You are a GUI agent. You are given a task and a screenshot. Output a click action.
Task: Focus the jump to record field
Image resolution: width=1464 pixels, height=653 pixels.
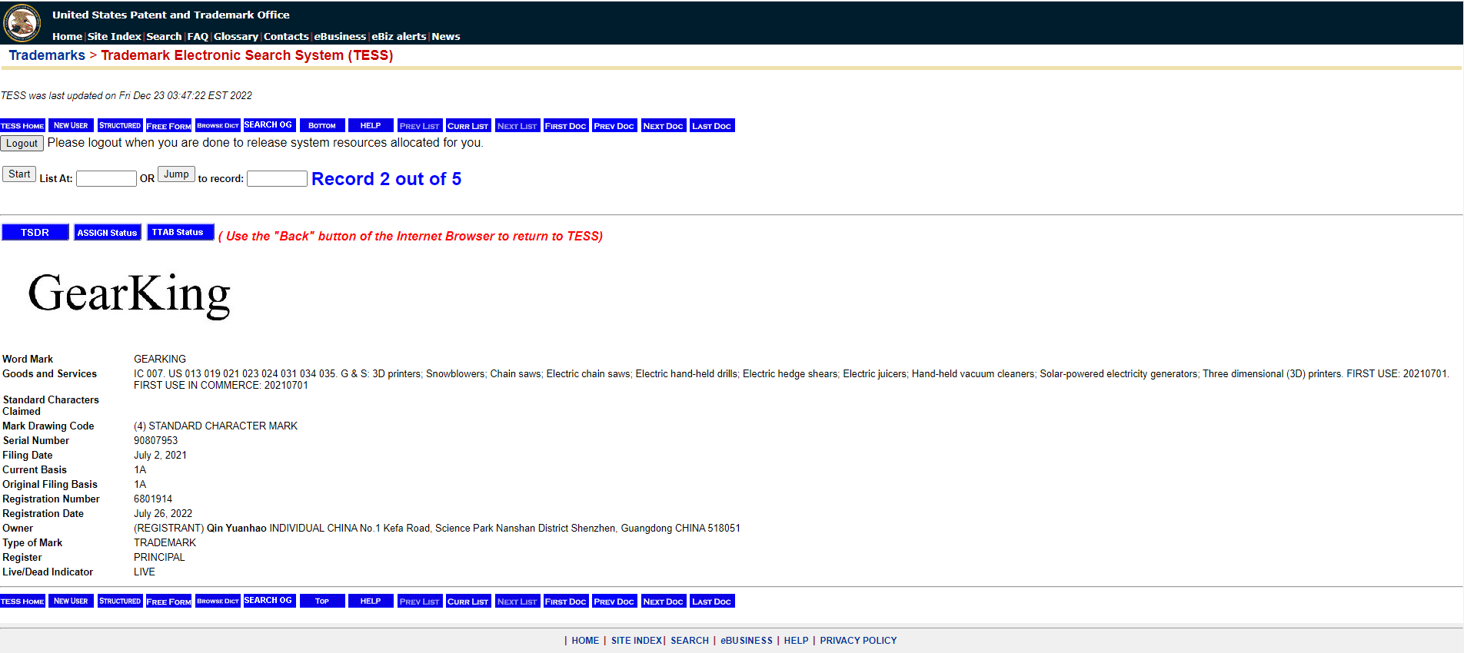click(277, 178)
